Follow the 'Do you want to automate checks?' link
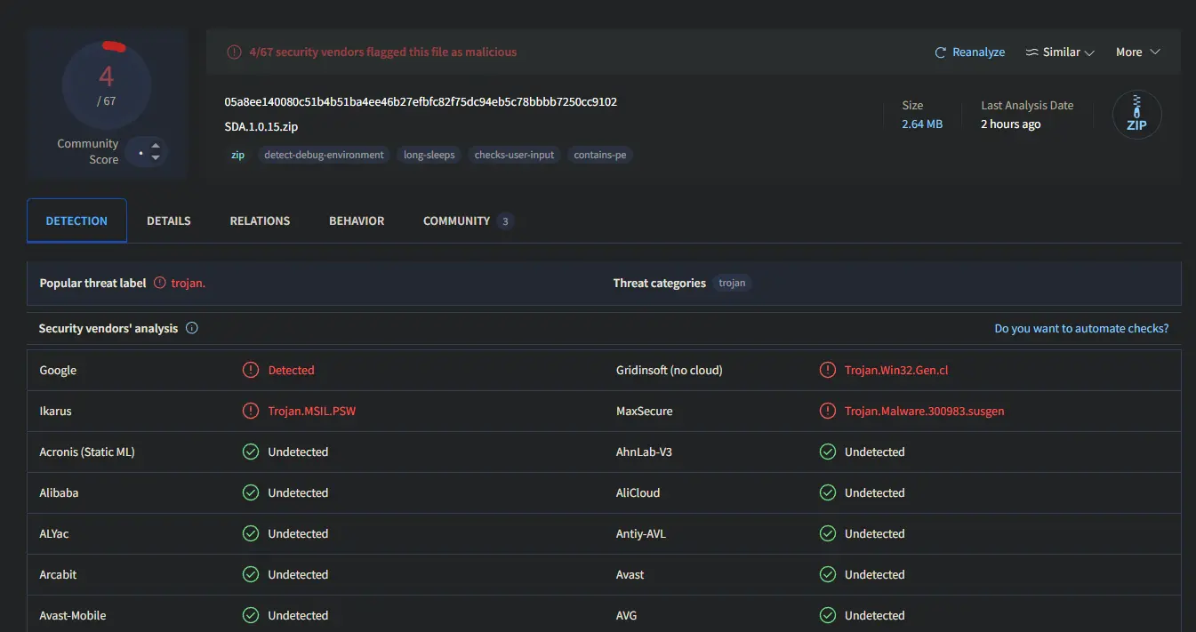 click(x=1081, y=328)
